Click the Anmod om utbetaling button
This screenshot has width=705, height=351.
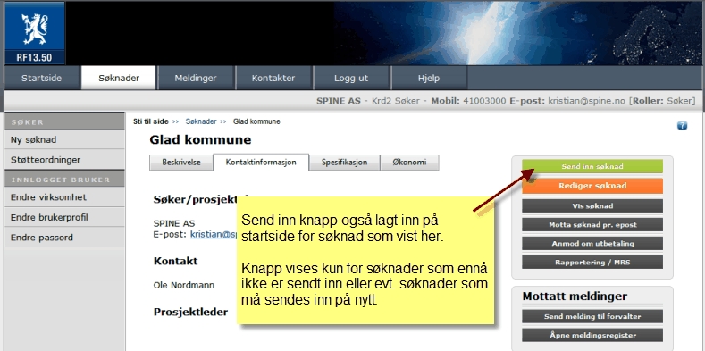(x=592, y=244)
